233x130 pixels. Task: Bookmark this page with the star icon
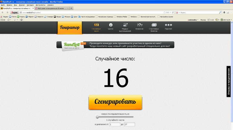click(165, 13)
